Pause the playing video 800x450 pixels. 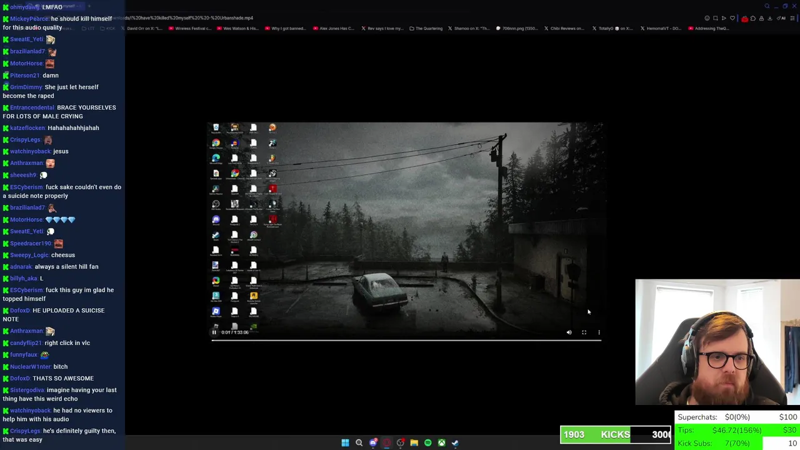pos(214,332)
